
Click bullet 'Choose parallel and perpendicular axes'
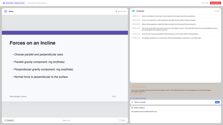tap(38, 54)
